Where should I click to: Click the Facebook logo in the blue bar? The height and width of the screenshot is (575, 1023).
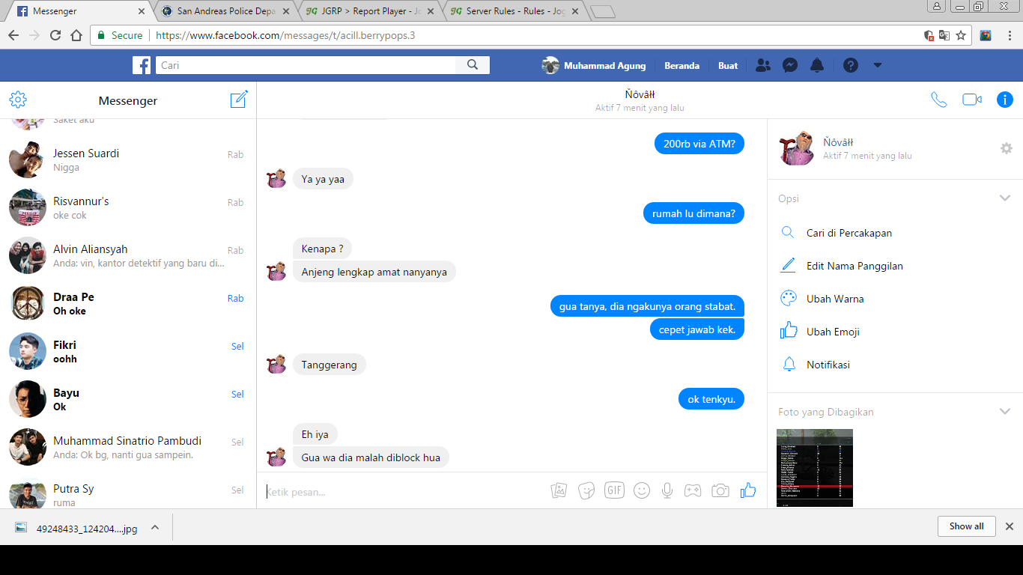(x=142, y=65)
